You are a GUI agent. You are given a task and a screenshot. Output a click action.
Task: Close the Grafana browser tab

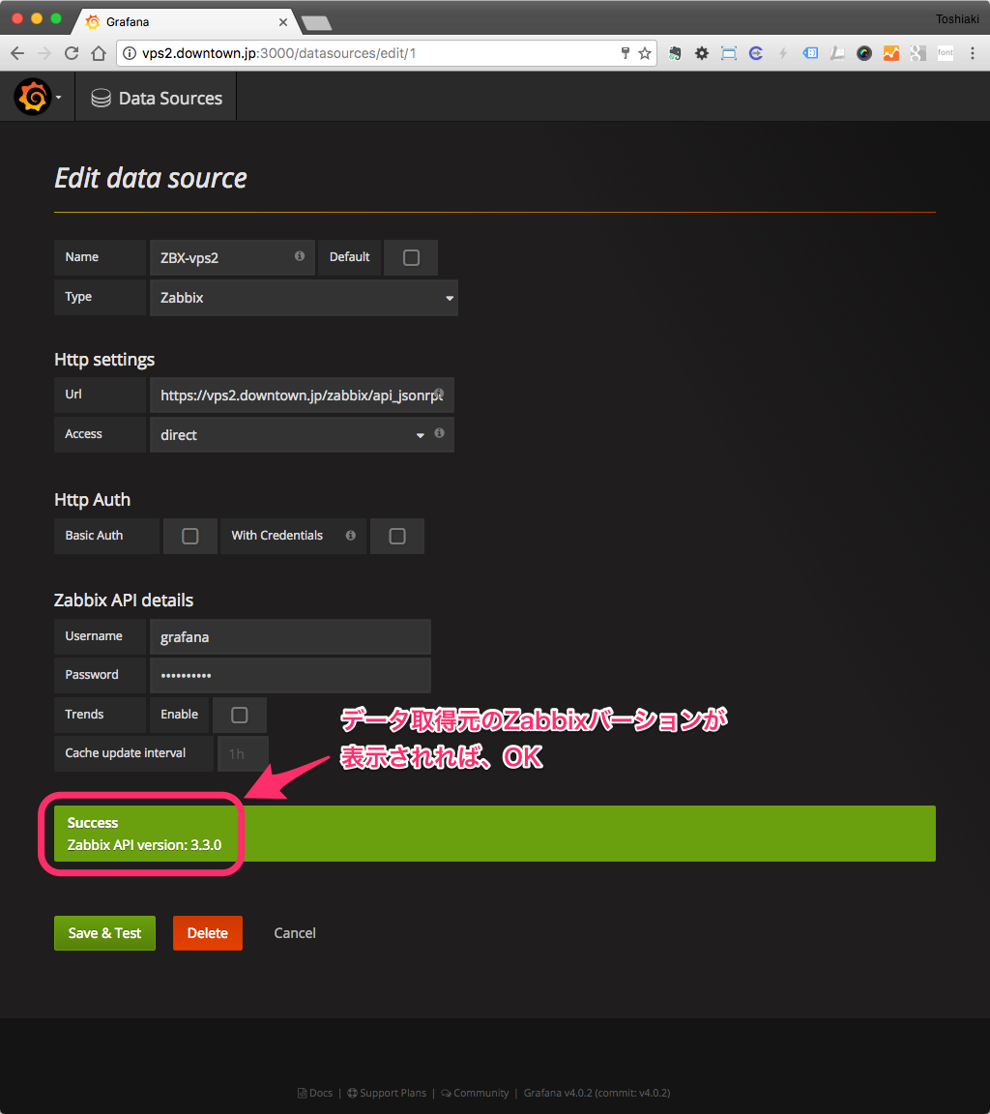pos(282,22)
